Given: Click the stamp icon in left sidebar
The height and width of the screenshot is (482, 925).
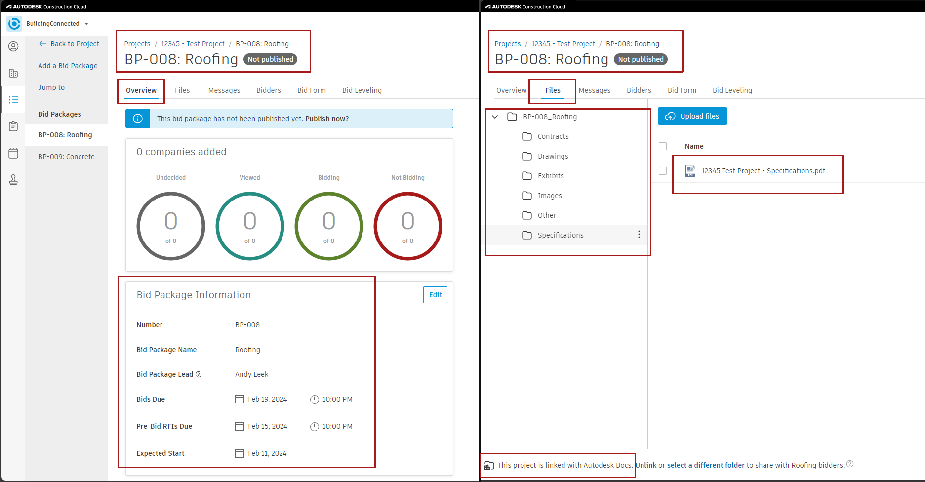Looking at the screenshot, I should 13,180.
